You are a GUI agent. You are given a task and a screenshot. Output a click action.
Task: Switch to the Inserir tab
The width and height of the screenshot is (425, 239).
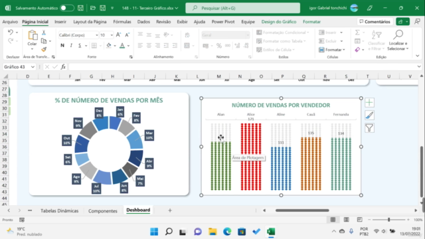click(x=60, y=22)
